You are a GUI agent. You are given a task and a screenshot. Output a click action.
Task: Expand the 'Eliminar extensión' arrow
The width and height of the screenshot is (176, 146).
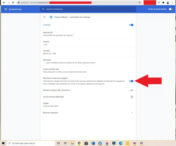click(x=132, y=113)
